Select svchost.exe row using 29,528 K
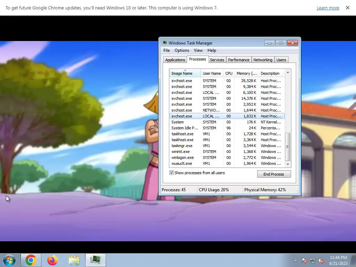The height and width of the screenshot is (267, 356). (227, 81)
